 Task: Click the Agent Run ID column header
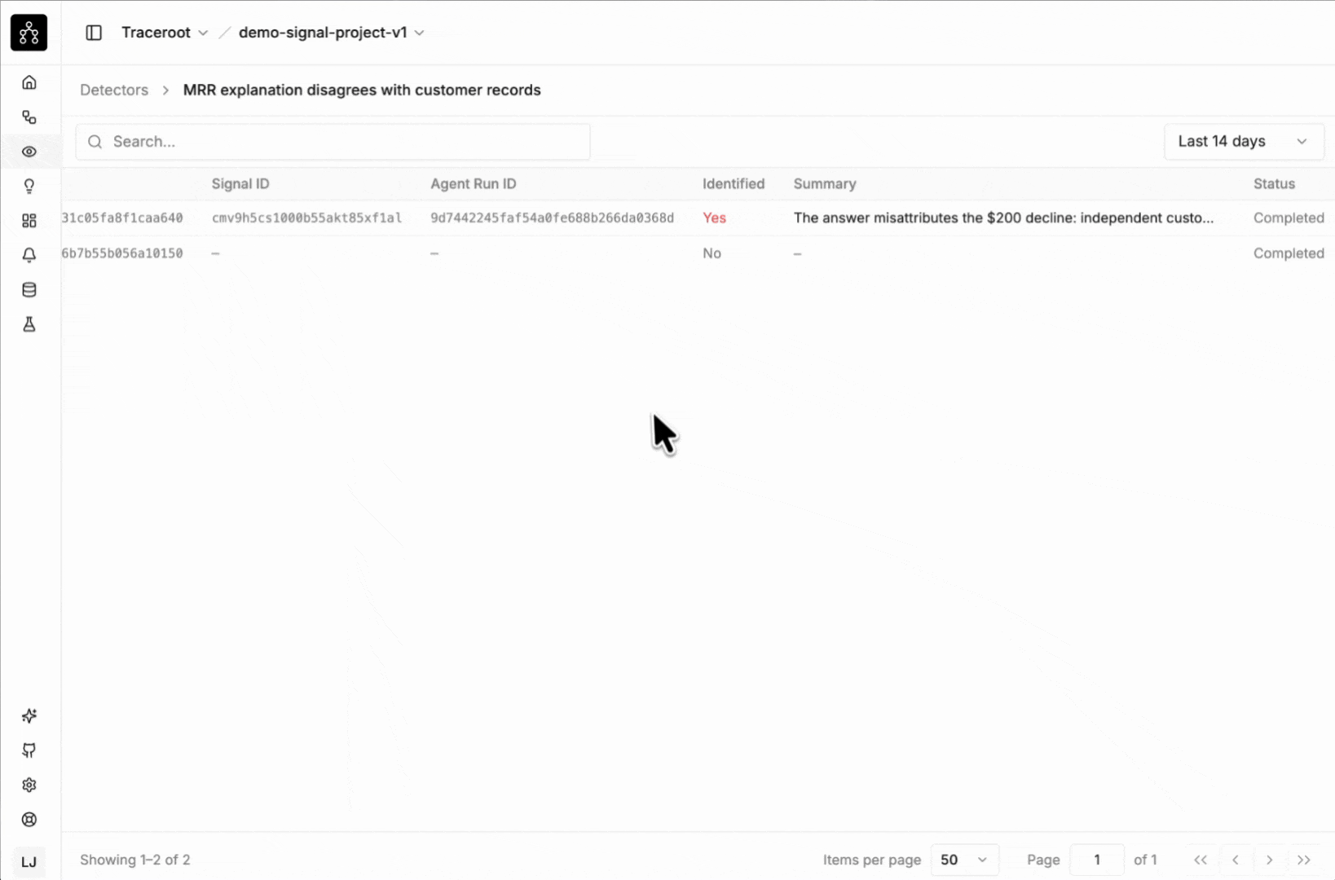coord(474,184)
